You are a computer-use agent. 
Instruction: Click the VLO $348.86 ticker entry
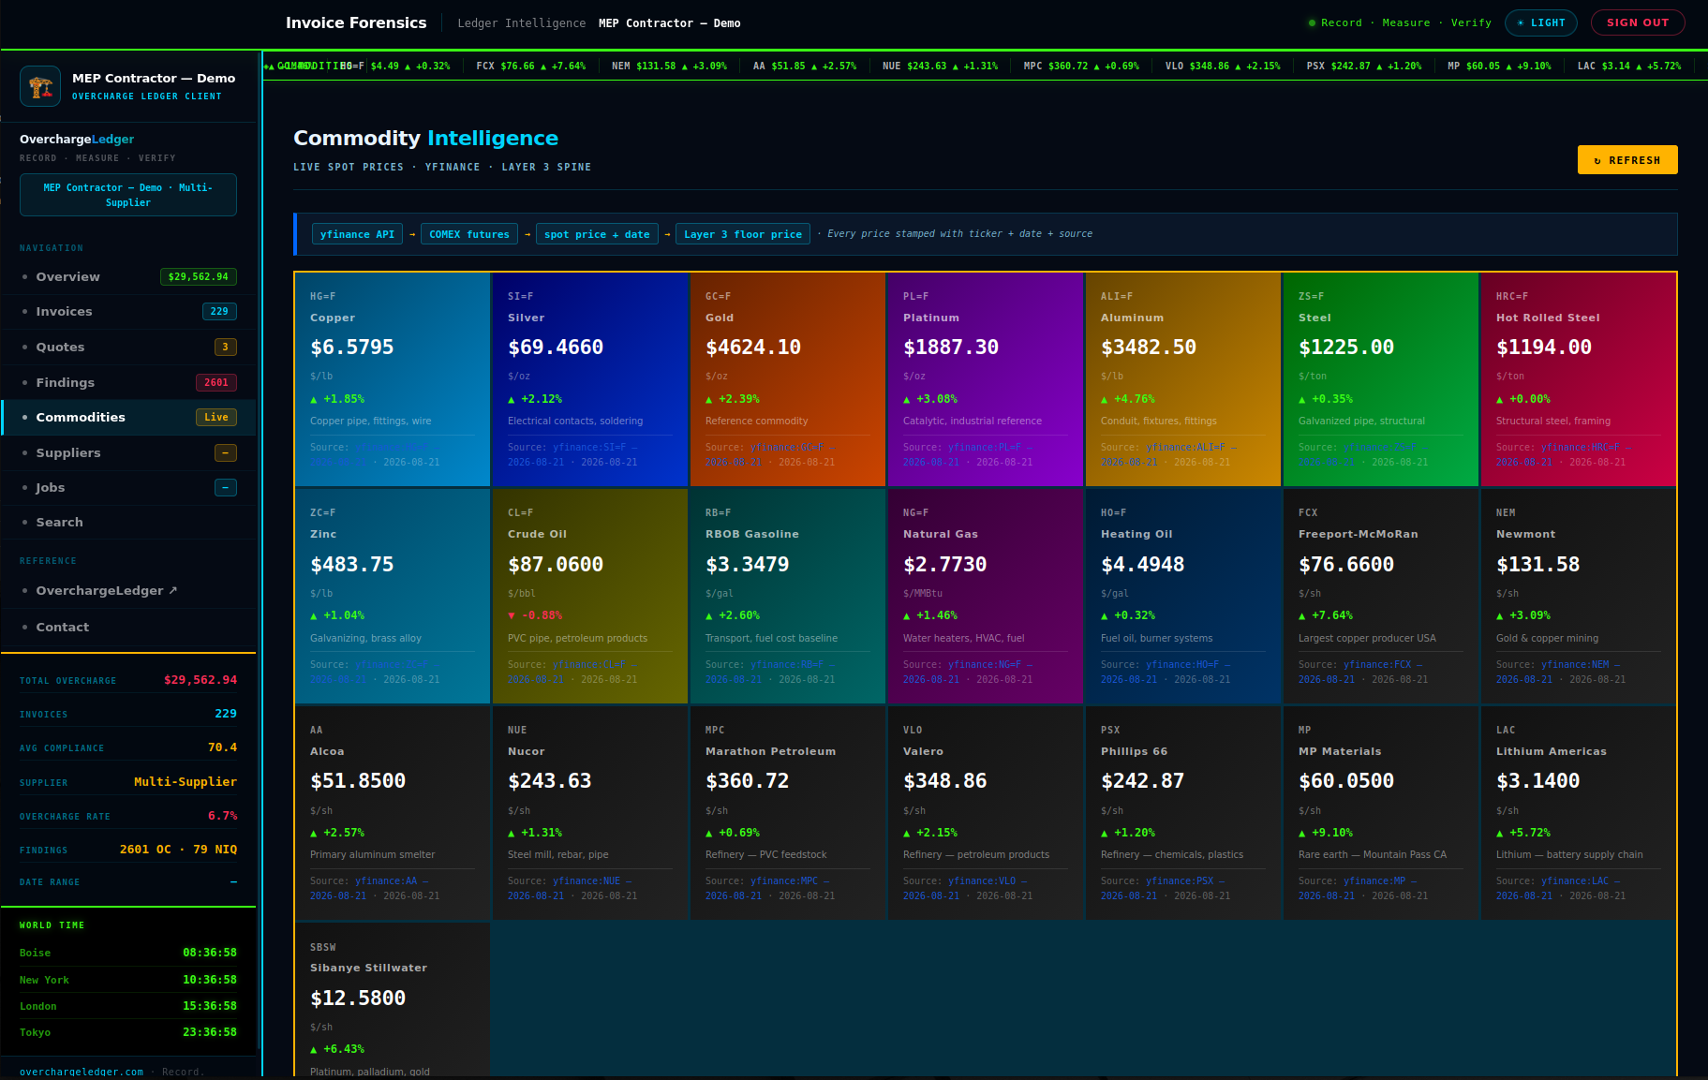tap(1223, 67)
